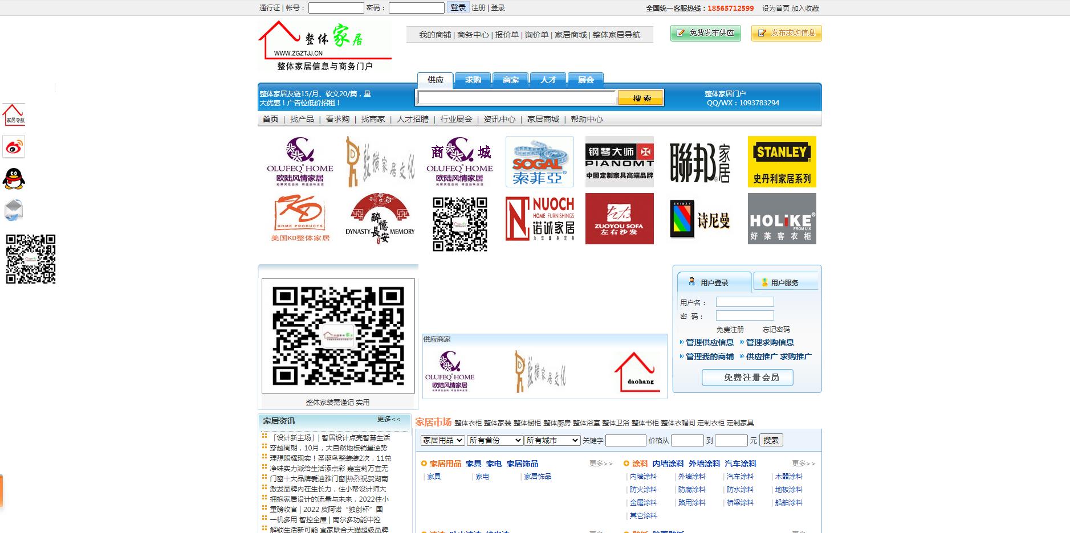Open the SOGAL 索菲亚 brand logo

540,162
